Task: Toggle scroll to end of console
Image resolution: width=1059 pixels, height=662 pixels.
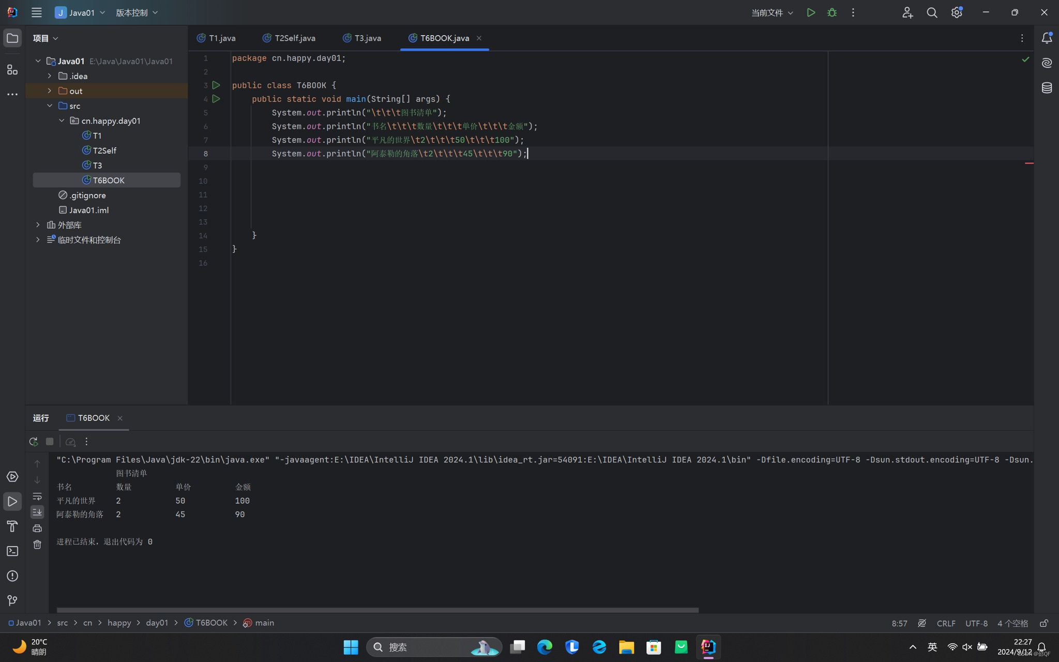Action: [37, 512]
